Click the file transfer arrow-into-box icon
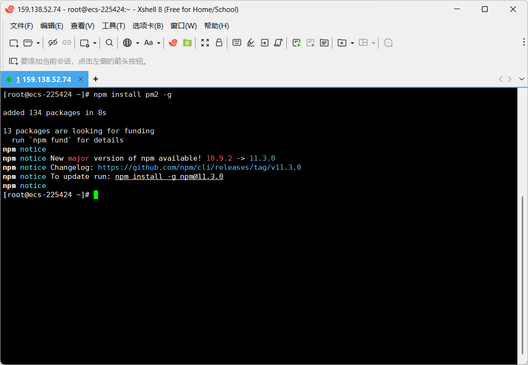The width and height of the screenshot is (528, 365). pos(265,43)
